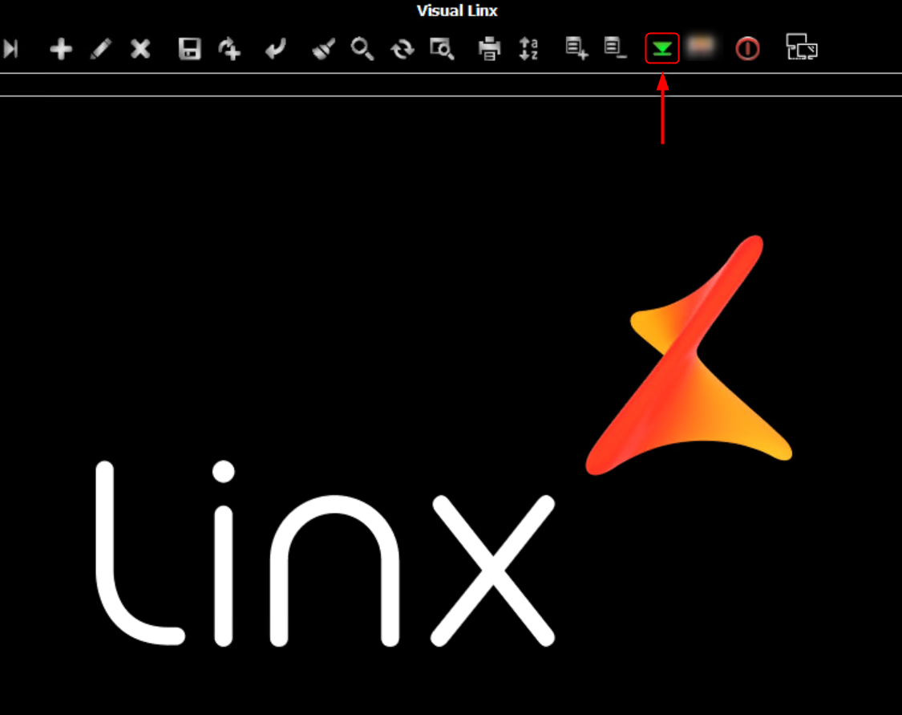Click the remove-from-list document minus icon
Image resolution: width=902 pixels, height=715 pixels.
pos(616,48)
